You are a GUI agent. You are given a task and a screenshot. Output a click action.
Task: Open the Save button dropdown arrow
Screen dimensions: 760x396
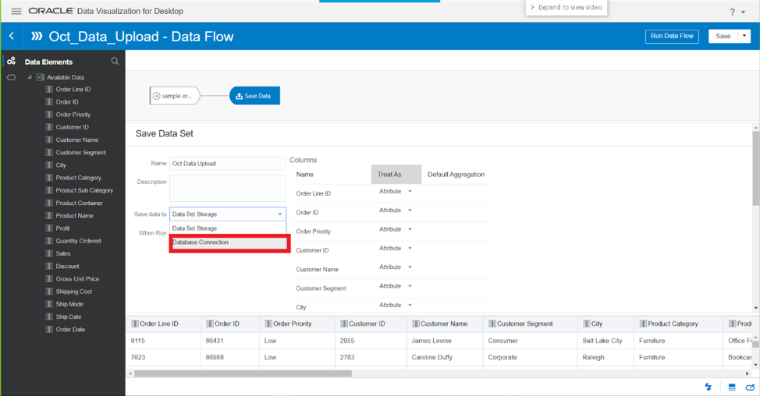tap(744, 36)
